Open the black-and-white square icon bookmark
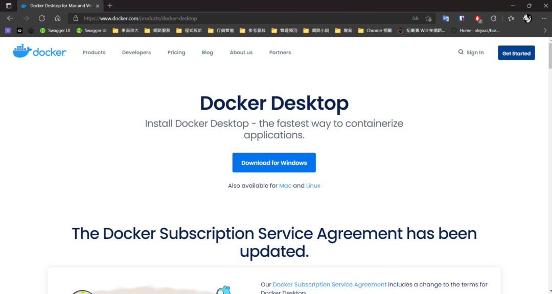 (x=20, y=31)
